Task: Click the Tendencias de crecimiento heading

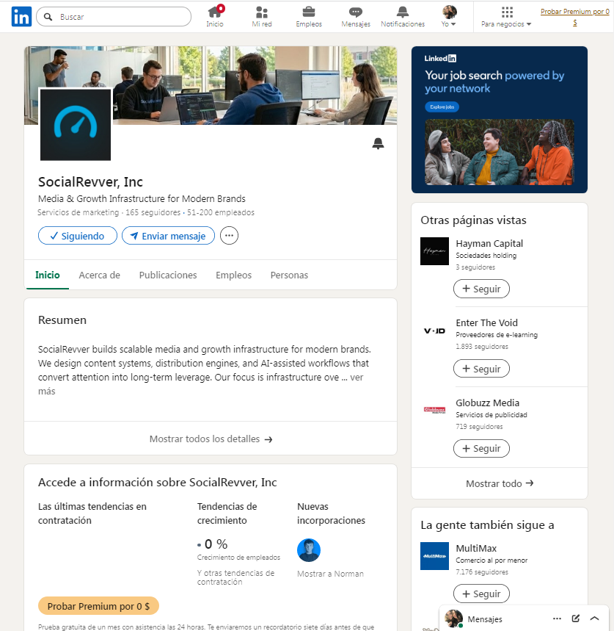Action: tap(227, 513)
